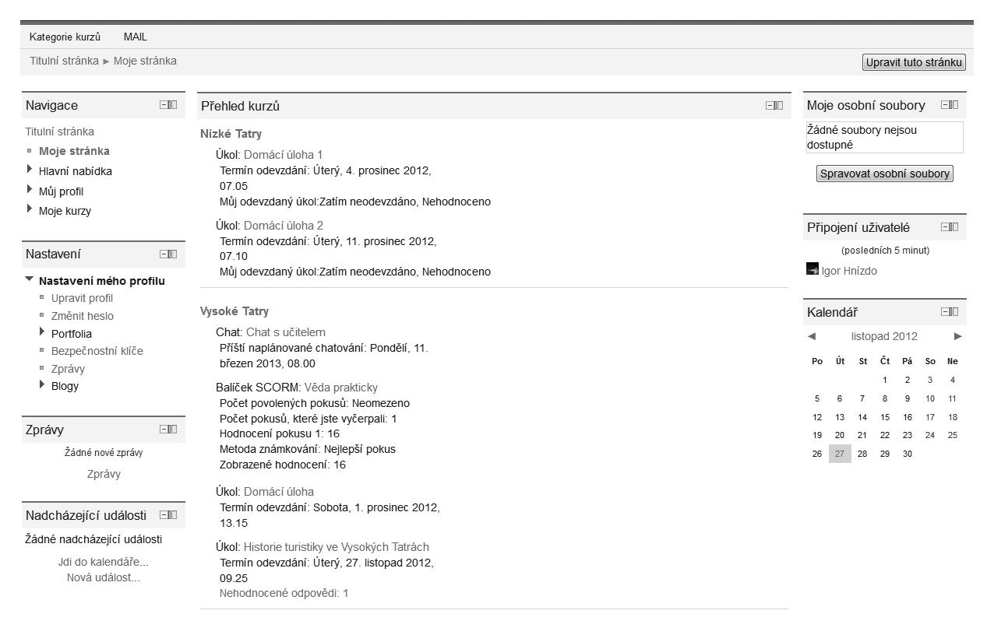
Task: Select day 27 in the calendar
Action: 839,454
